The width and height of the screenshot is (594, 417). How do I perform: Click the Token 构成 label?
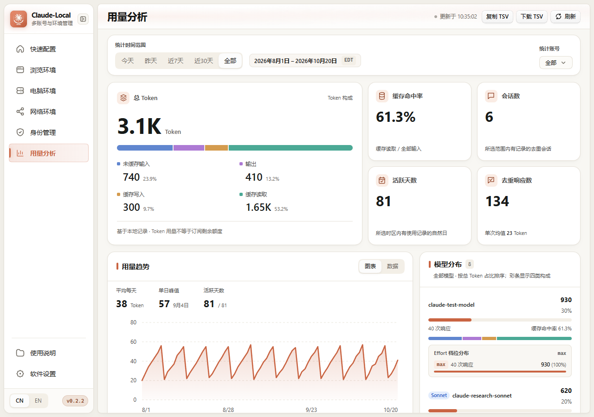340,98
